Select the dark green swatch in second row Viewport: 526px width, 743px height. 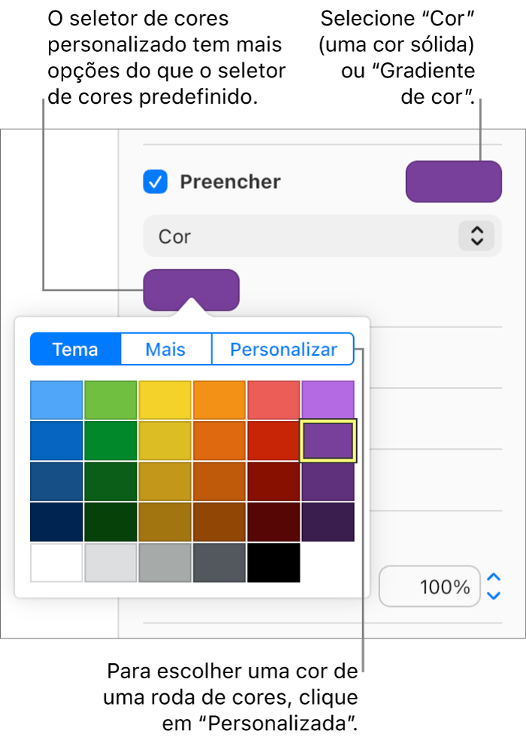pos(110,441)
